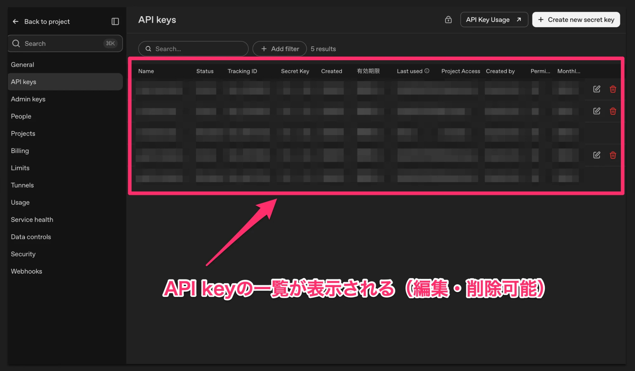Edit the fourth API key row
The height and width of the screenshot is (371, 635).
coord(597,155)
